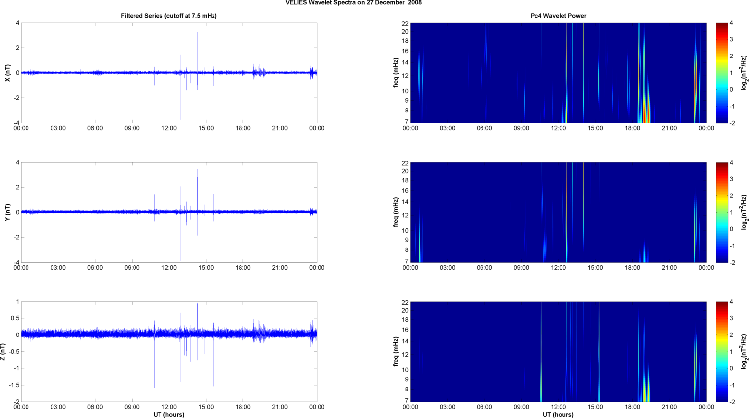Click freq (mHz) label of the middle spectrum
Screen dimensions: 749x418
pos(395,212)
